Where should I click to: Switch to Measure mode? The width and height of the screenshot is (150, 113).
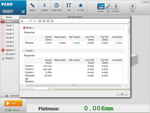point(101,6)
